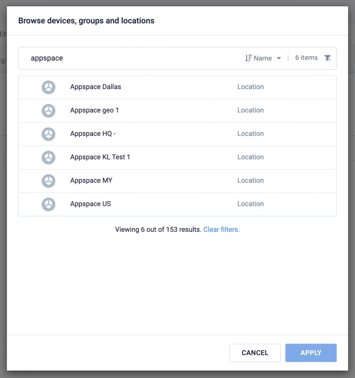Click the 6 items count text
The image size is (355, 378).
306,58
